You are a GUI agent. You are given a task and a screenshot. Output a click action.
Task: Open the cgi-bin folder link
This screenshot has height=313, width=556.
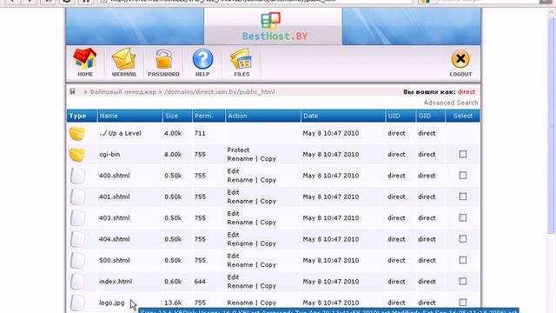(109, 155)
